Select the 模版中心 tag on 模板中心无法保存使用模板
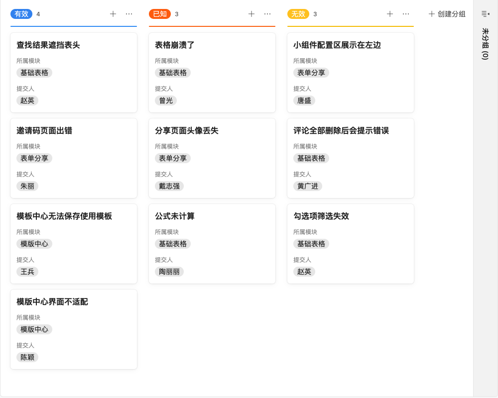Screen dimensions: 498x398 coord(34,244)
